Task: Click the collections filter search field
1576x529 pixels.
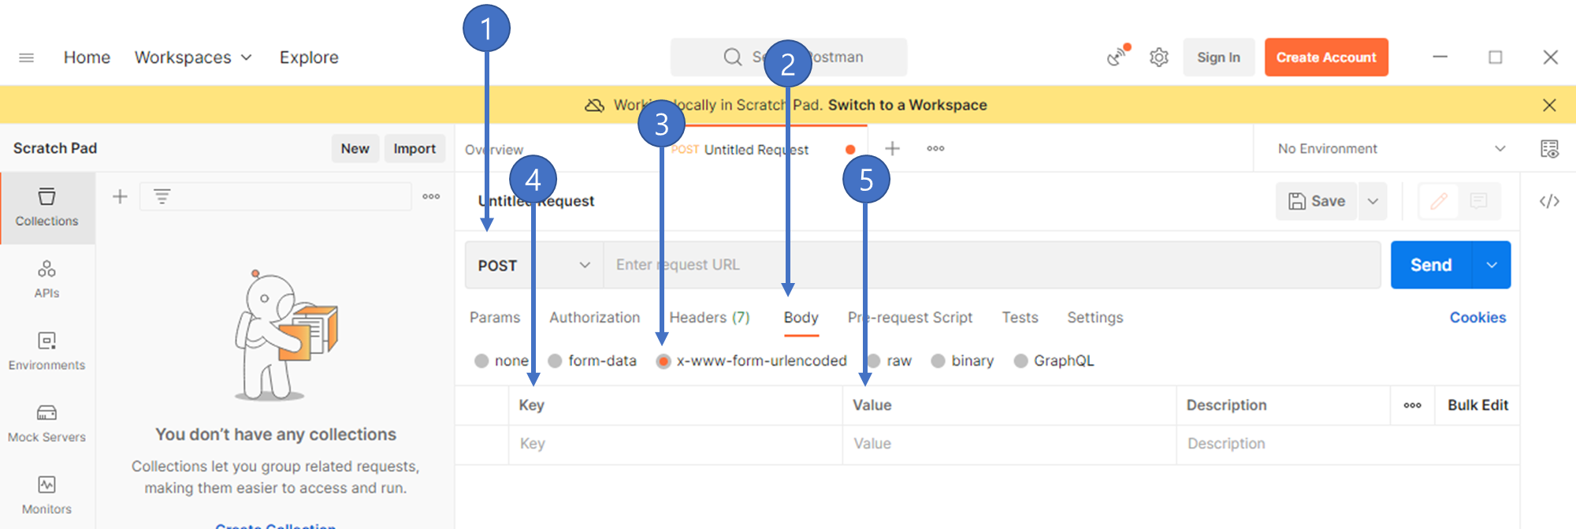Action: 276,196
